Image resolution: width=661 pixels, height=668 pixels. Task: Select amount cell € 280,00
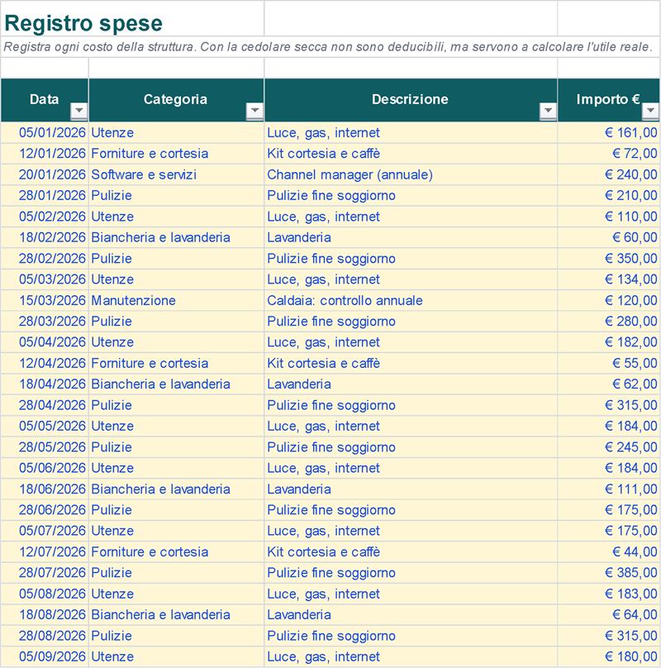pos(609,322)
